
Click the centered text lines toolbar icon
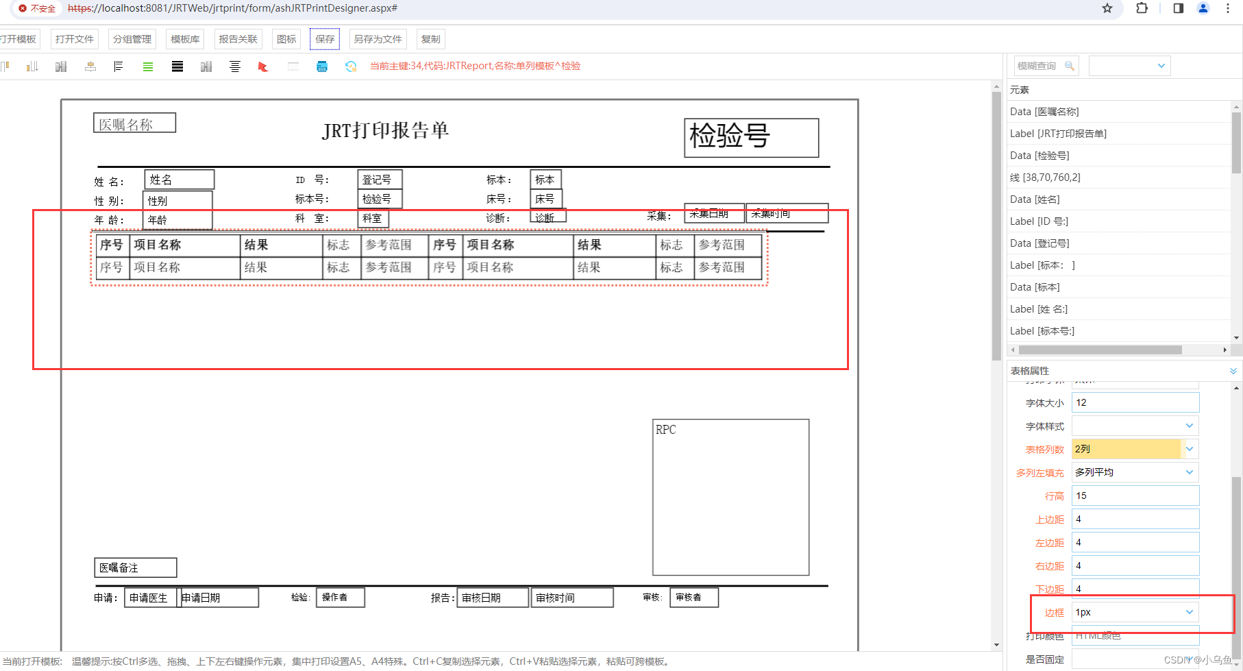coord(235,66)
